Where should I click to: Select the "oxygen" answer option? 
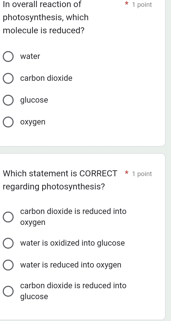click(x=8, y=122)
